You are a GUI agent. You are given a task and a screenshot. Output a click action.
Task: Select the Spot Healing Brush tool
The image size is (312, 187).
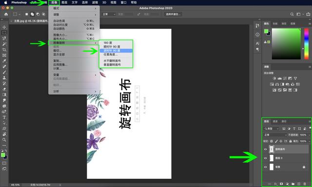4,67
